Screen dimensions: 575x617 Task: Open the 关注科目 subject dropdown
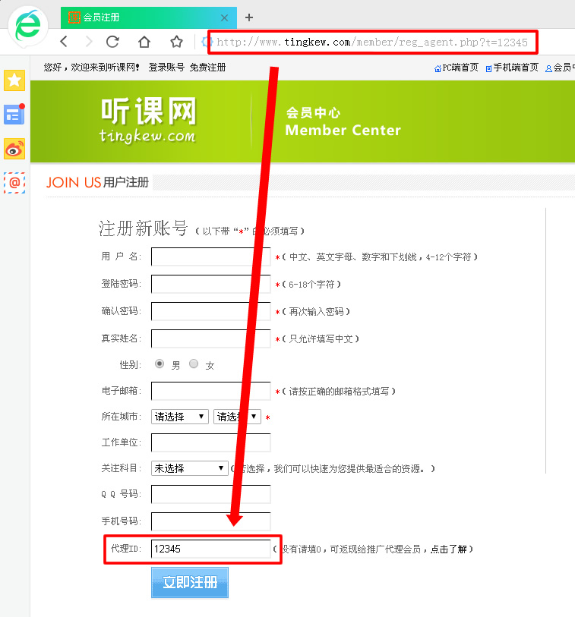189,468
